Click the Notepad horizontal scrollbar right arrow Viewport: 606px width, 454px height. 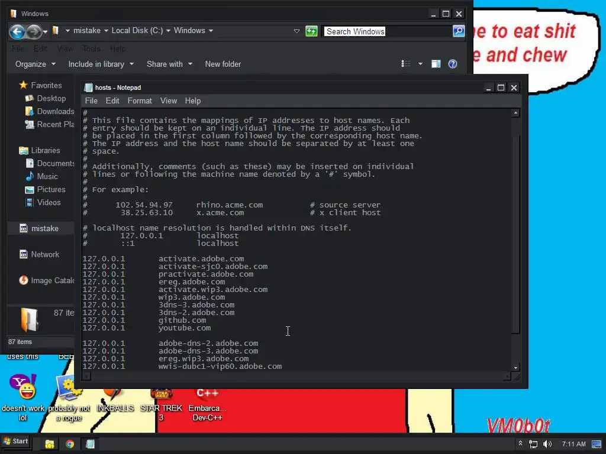(507, 375)
